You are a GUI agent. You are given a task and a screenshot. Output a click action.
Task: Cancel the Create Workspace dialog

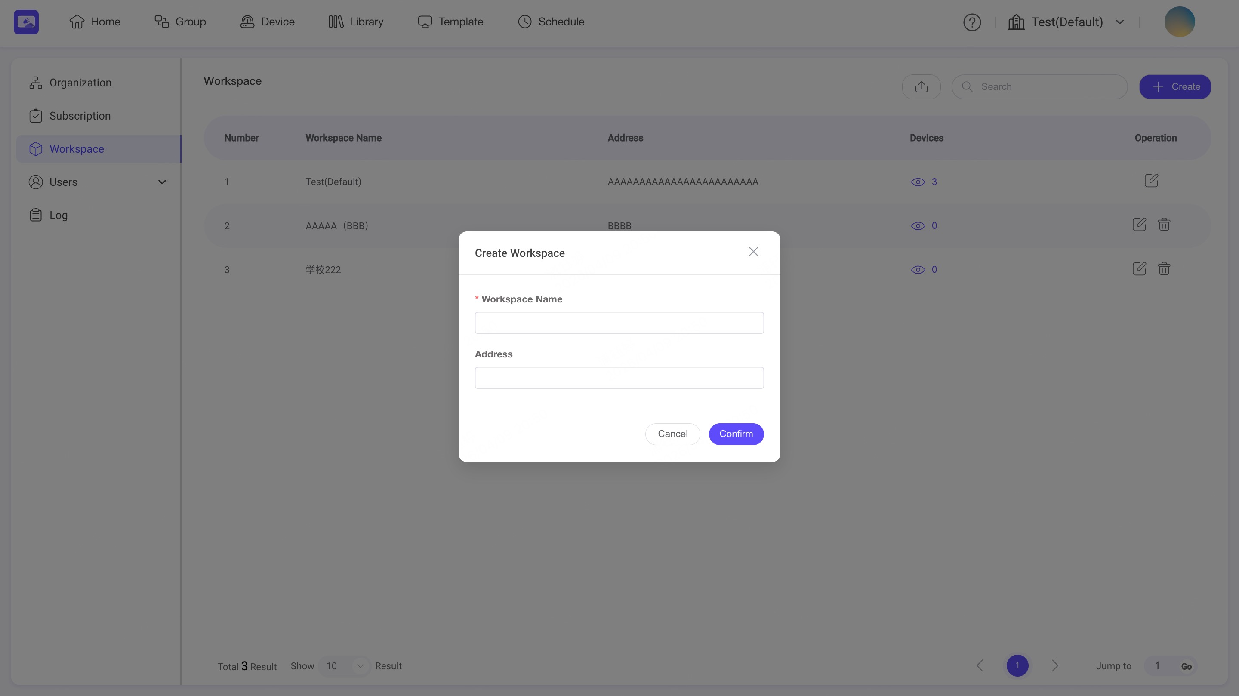(x=672, y=434)
